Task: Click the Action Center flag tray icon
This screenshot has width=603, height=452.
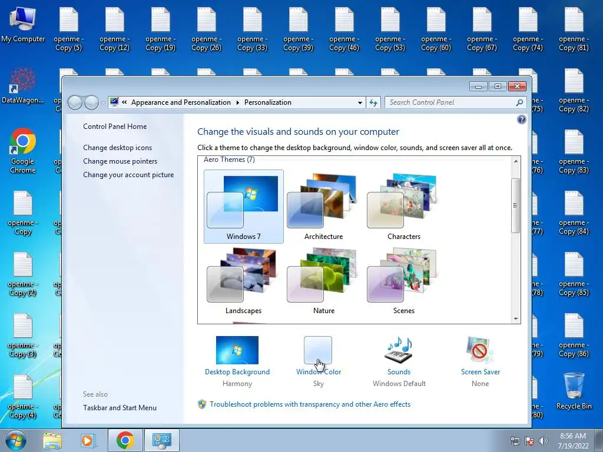Action: (529, 440)
